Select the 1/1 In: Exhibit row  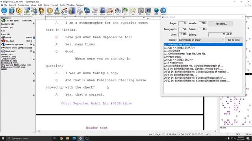pos(203,51)
